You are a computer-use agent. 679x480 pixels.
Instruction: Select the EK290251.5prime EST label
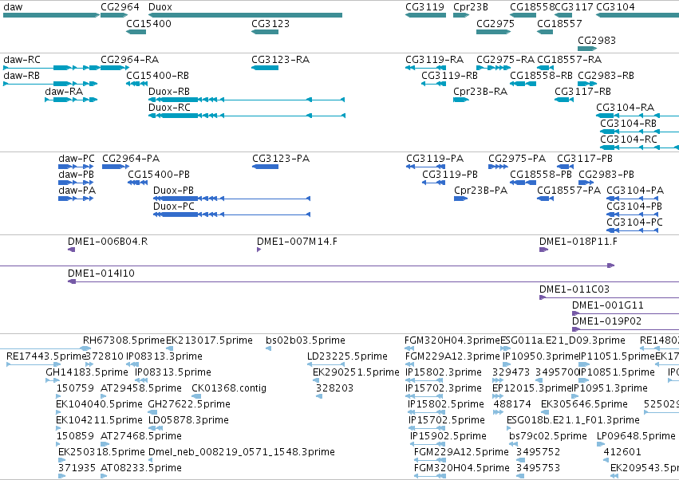pos(356,372)
